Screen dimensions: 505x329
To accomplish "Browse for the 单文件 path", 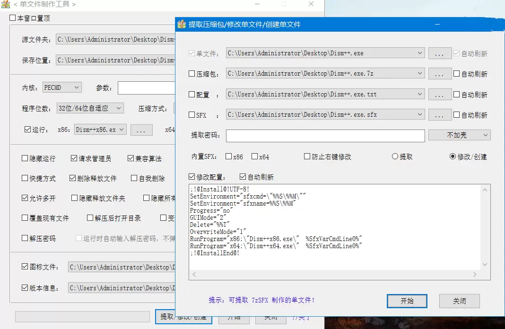I will tap(440, 53).
